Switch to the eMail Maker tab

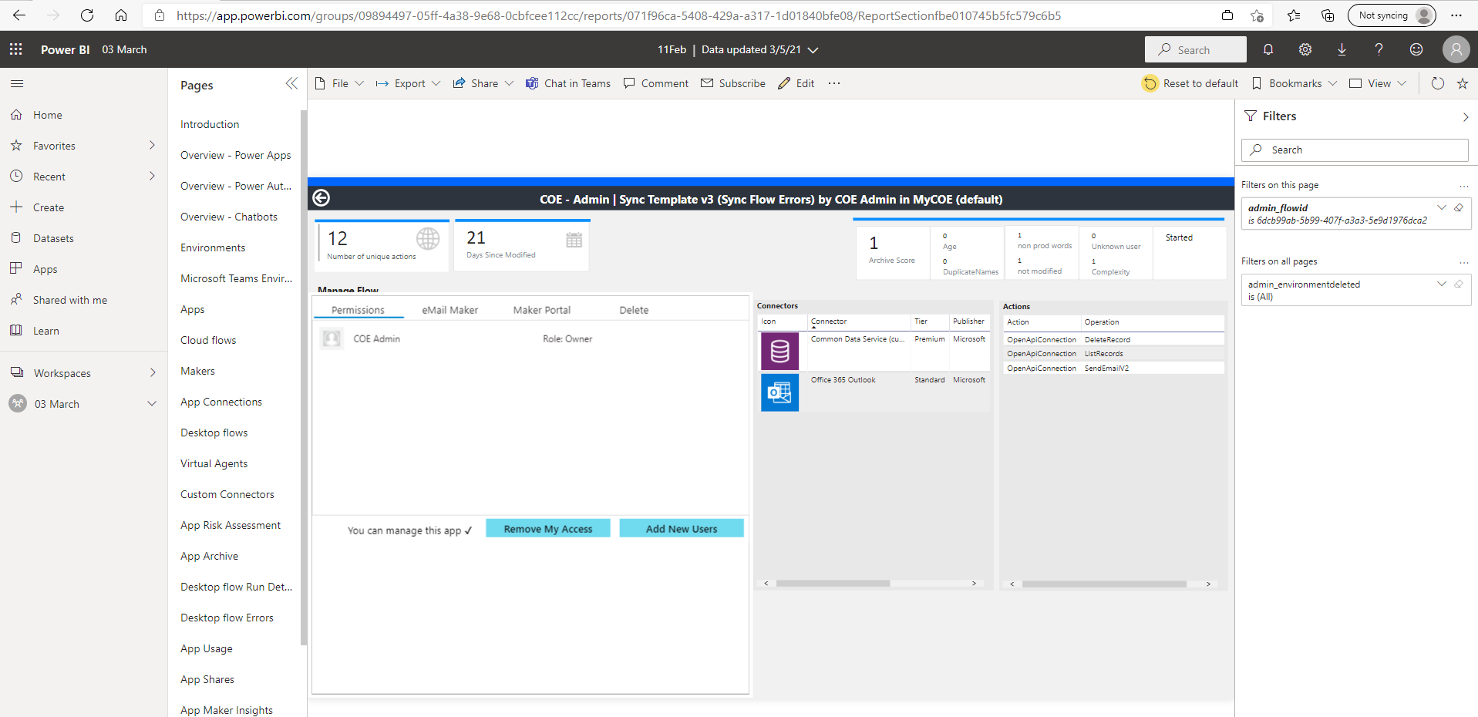click(x=449, y=309)
